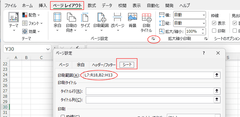Switch to the 表示 tab
Viewport: 240px width, 117px height.
click(137, 6)
